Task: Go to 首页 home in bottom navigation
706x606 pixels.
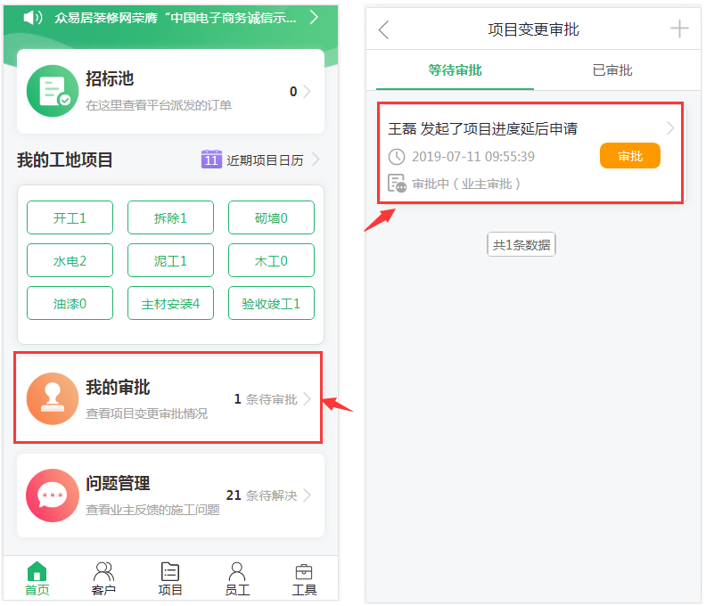Action: (x=37, y=578)
